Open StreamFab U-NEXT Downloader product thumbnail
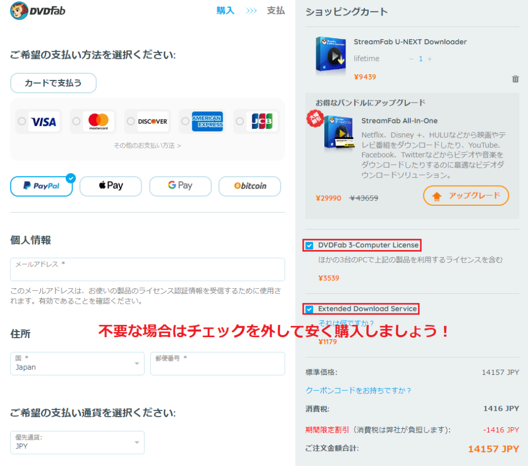This screenshot has width=528, height=466. (331, 55)
